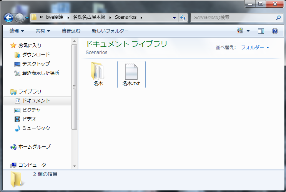The width and height of the screenshot is (286, 192).
Task: Open デスクトップ in favorites
Action: pyautogui.click(x=36, y=64)
